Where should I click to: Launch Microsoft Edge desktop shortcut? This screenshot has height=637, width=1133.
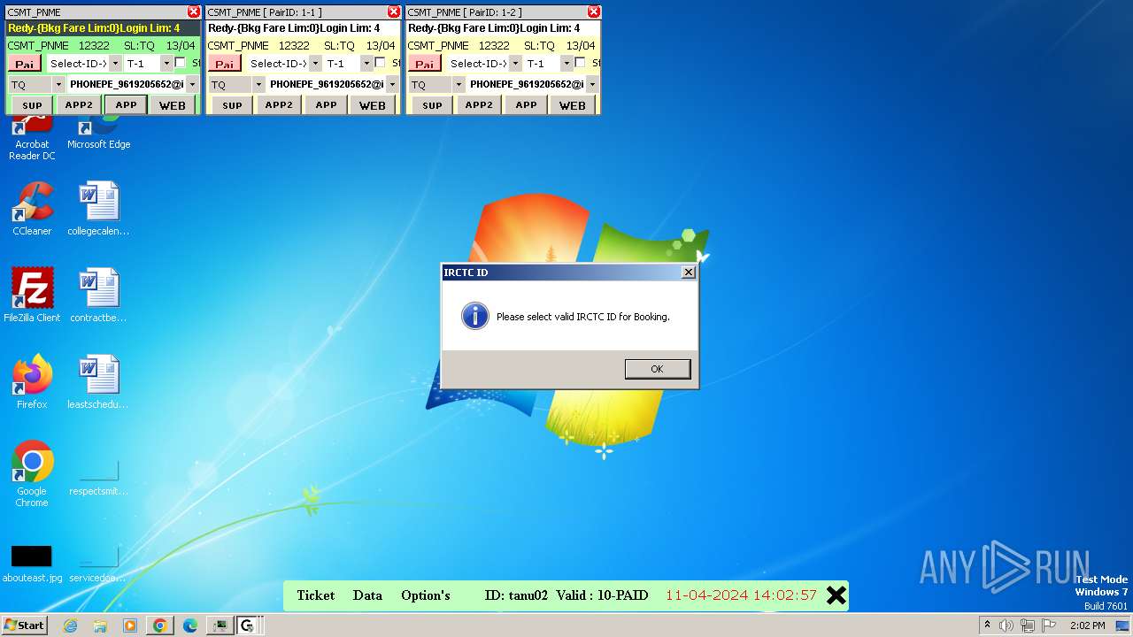point(98,133)
